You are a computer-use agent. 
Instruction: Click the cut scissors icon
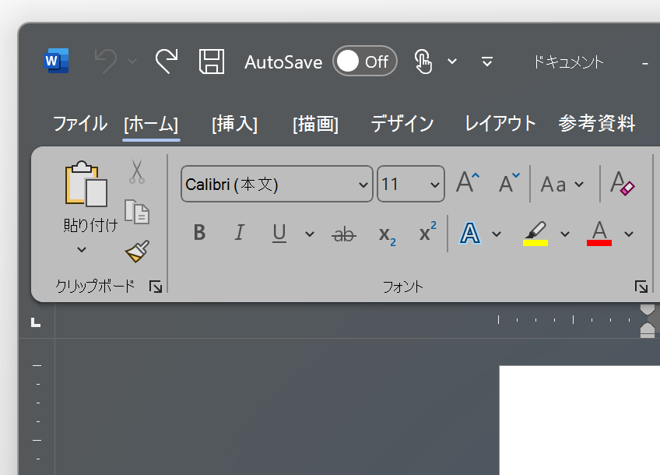(x=137, y=171)
